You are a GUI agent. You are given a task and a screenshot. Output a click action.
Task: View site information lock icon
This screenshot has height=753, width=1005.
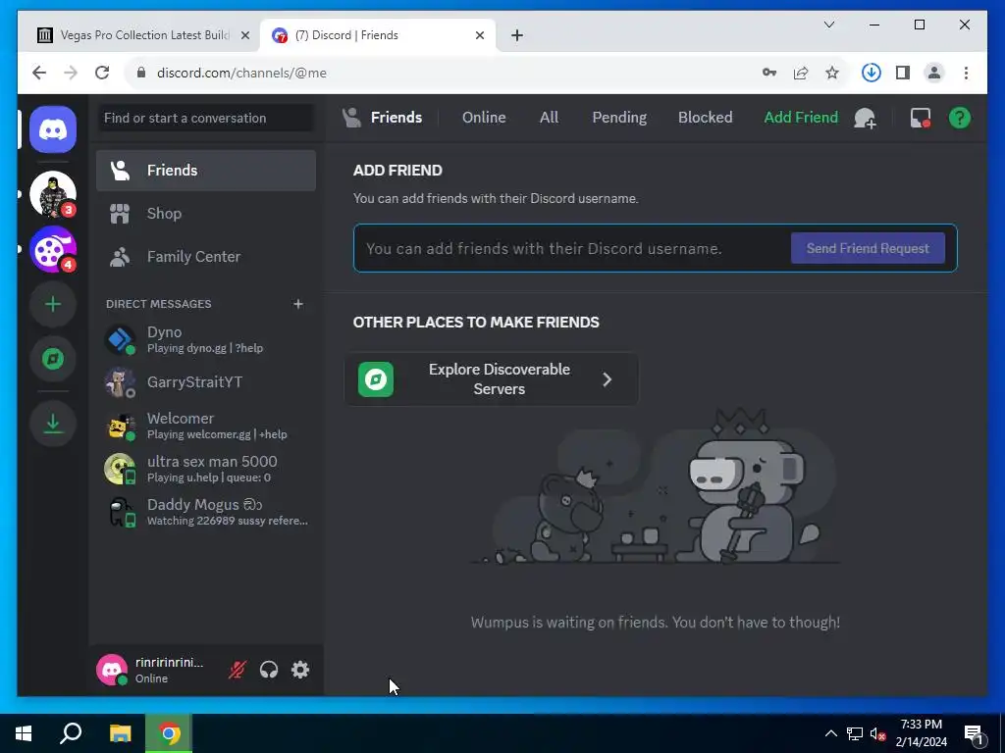pos(141,73)
